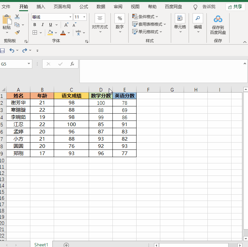Click the 共享 share button
The image size is (248, 247).
click(235, 7)
